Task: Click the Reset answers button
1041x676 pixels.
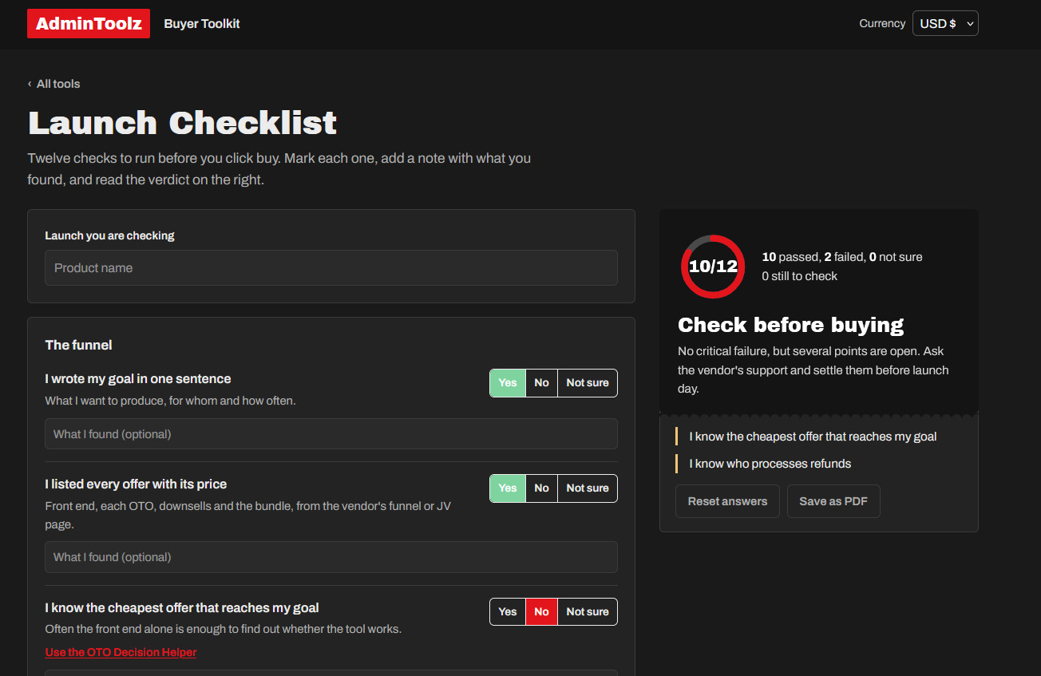Action: pos(727,501)
